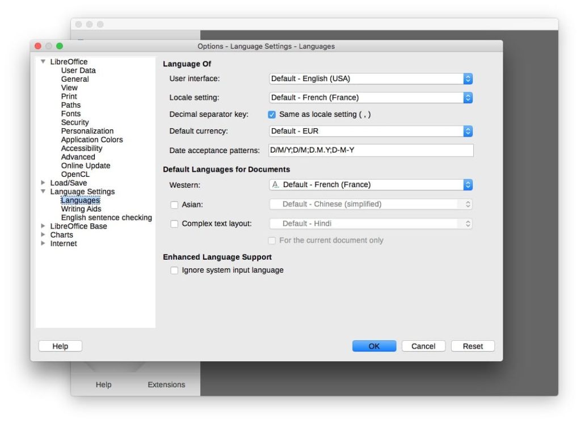
Task: Click the Cancel button
Action: coord(423,346)
